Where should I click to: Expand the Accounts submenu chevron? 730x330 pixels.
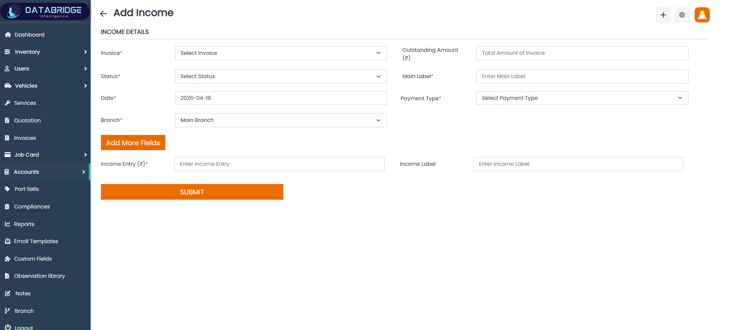(x=83, y=172)
